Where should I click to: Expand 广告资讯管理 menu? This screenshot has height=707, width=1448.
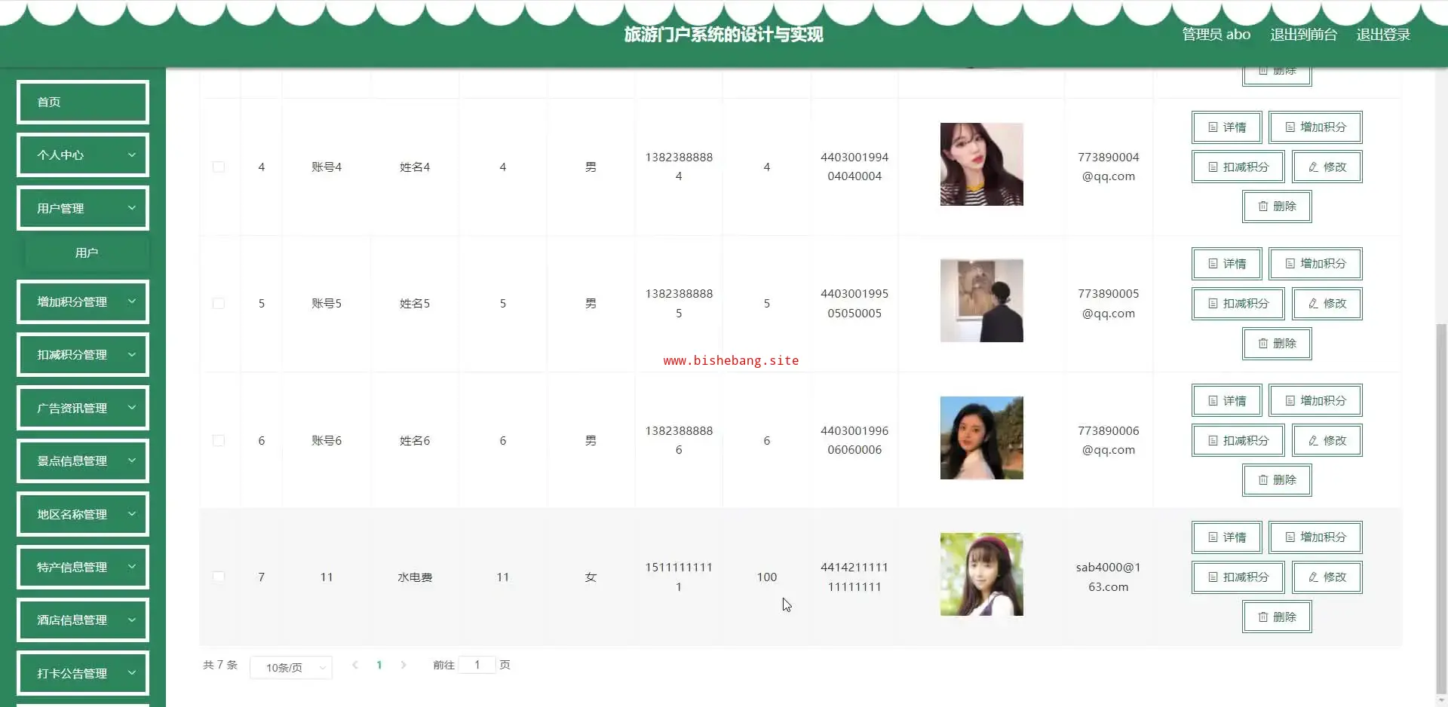[x=83, y=408]
